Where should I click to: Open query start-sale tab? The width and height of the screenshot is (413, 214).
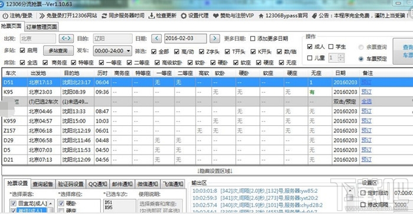pyautogui.click(x=43, y=185)
